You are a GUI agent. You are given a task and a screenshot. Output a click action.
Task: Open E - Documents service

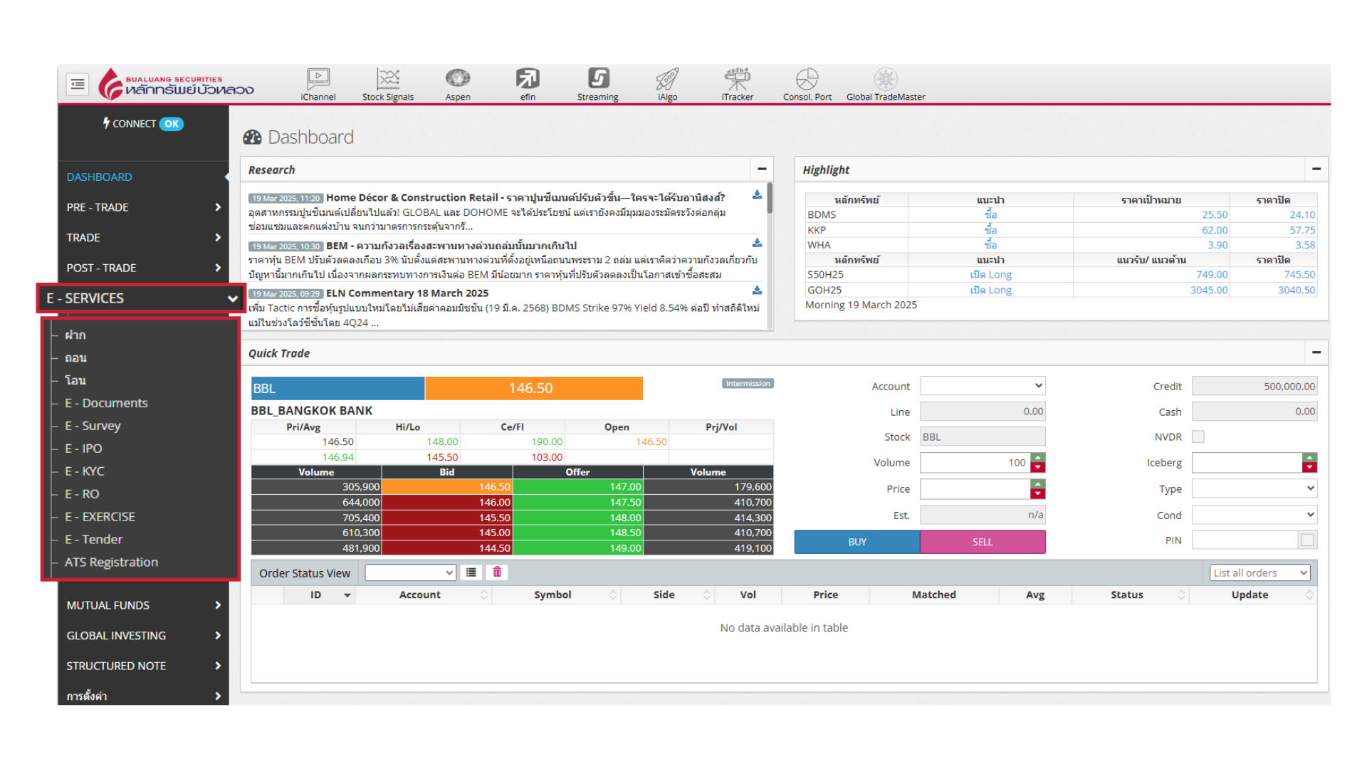point(106,403)
